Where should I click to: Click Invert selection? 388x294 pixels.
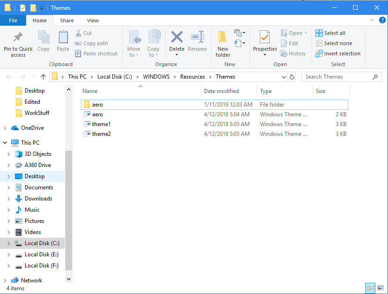(338, 53)
